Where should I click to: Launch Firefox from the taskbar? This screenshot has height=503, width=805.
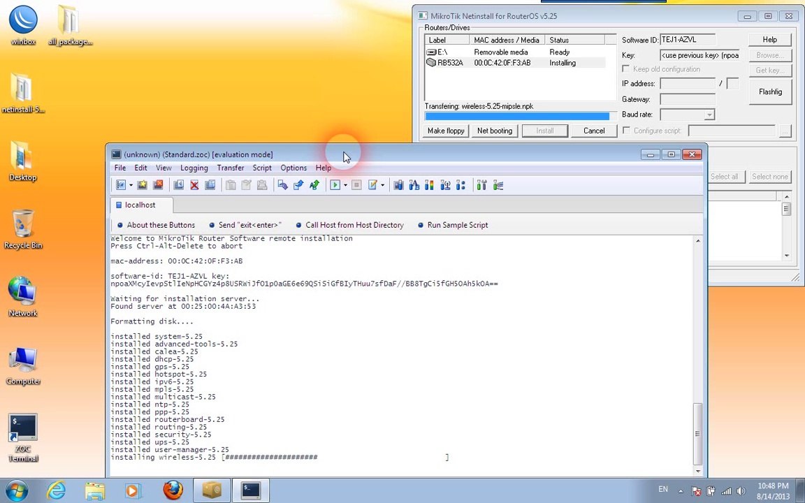(173, 490)
